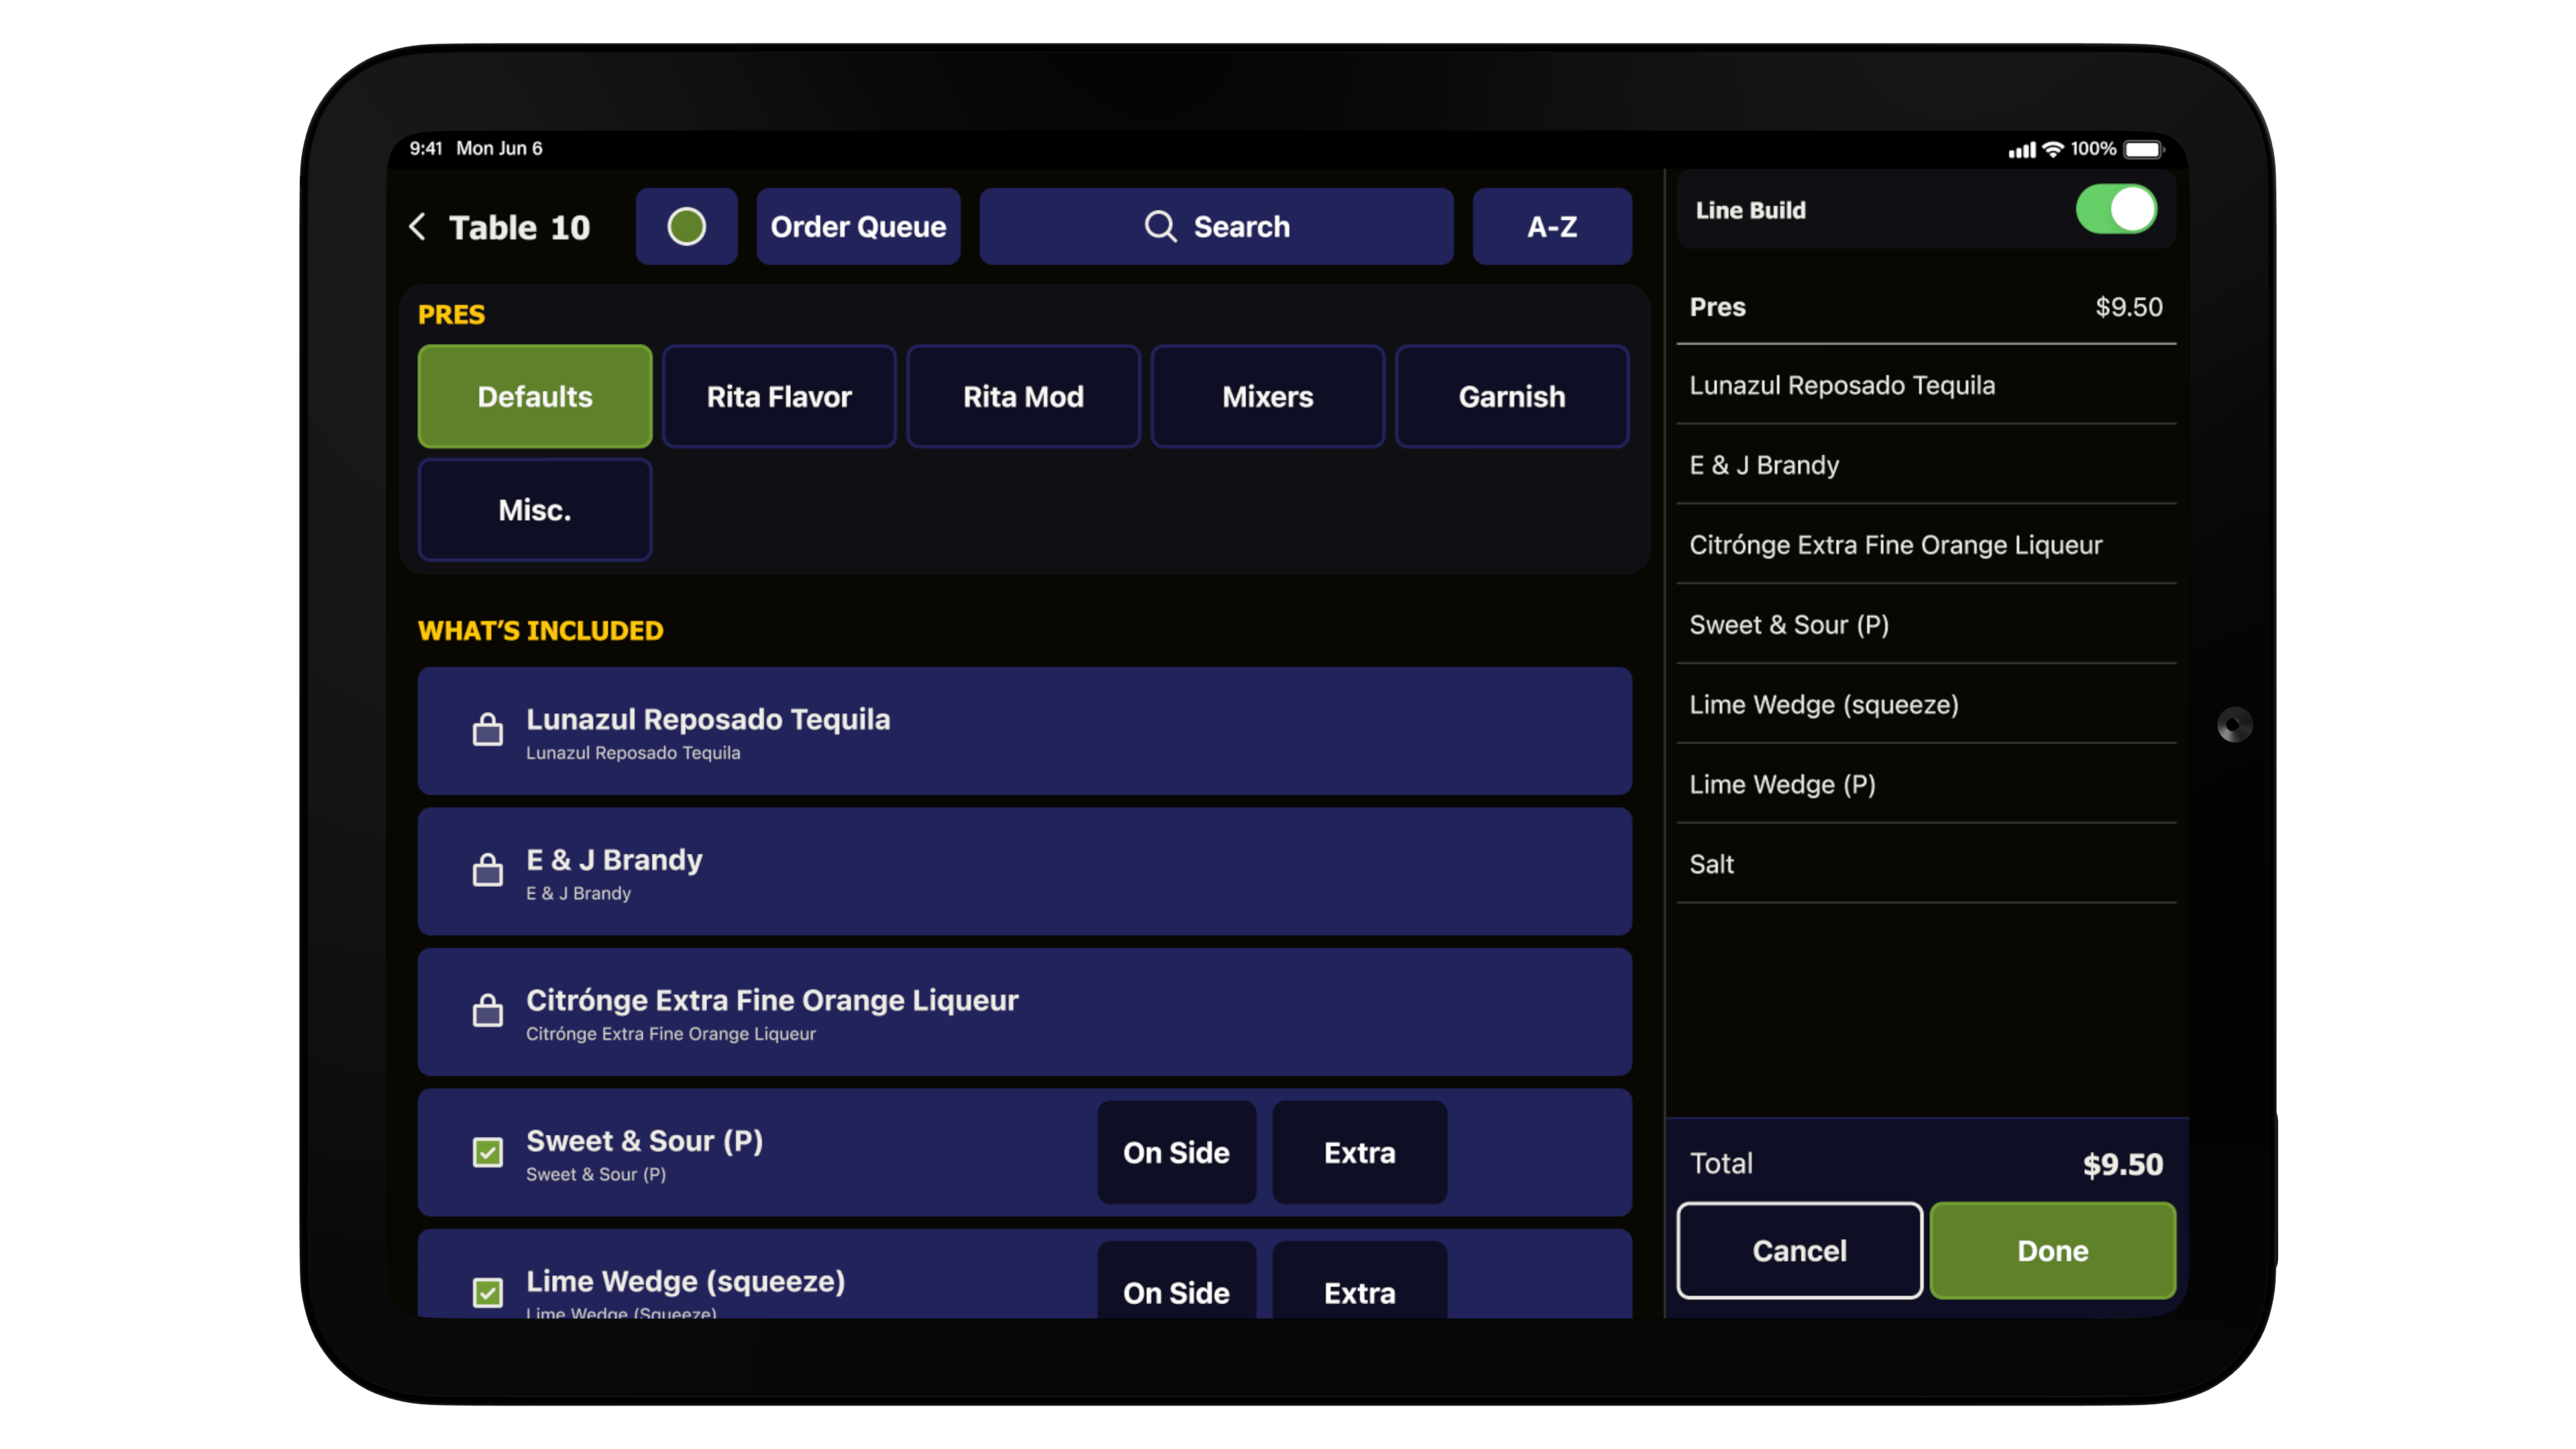Image resolution: width=2576 pixels, height=1449 pixels.
Task: Tap E & J Brandy in the order panel
Action: point(1926,465)
